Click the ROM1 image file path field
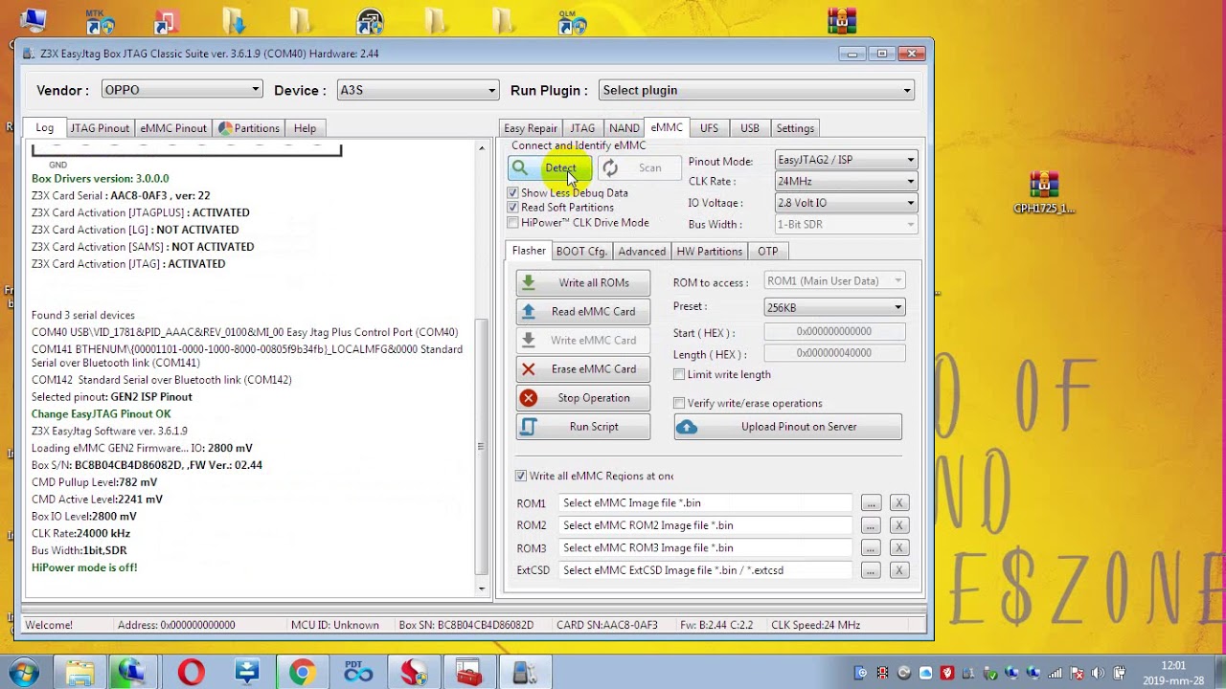The width and height of the screenshot is (1226, 689). [x=706, y=503]
